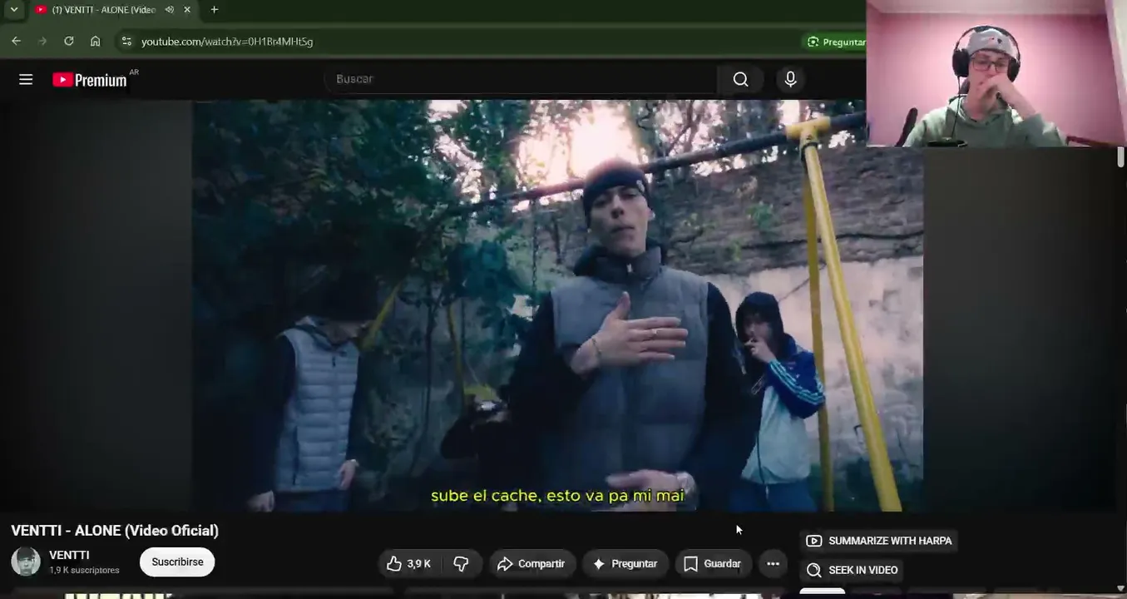Open the VENTTI - ALONE (Video Oficial) title

[x=115, y=531]
